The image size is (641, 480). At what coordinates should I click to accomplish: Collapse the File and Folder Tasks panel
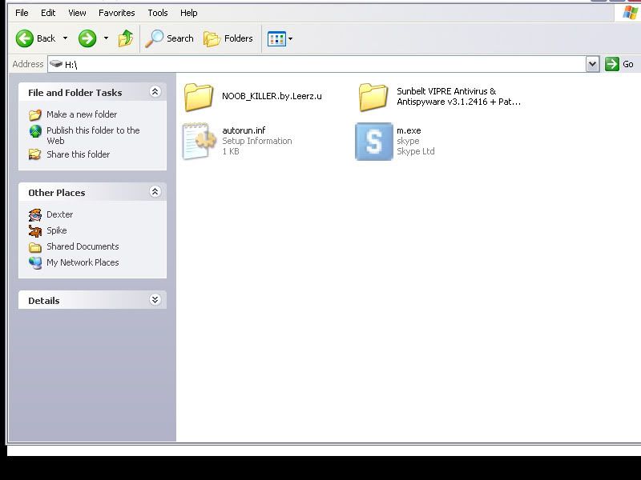155,92
